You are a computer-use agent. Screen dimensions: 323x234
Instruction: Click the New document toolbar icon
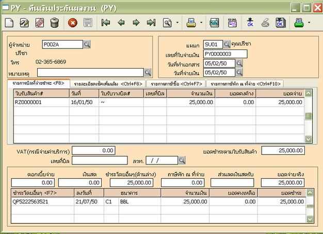point(10,23)
